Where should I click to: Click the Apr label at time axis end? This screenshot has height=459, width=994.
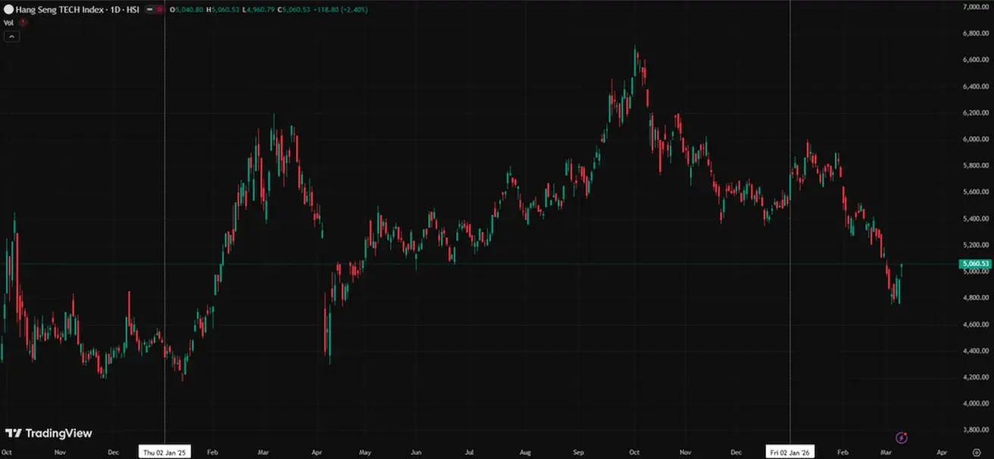(x=941, y=451)
